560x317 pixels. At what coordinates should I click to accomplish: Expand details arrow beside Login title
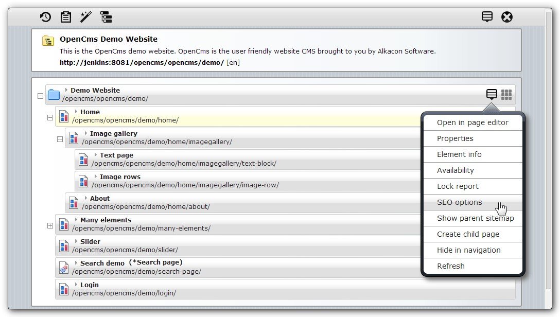coord(76,285)
